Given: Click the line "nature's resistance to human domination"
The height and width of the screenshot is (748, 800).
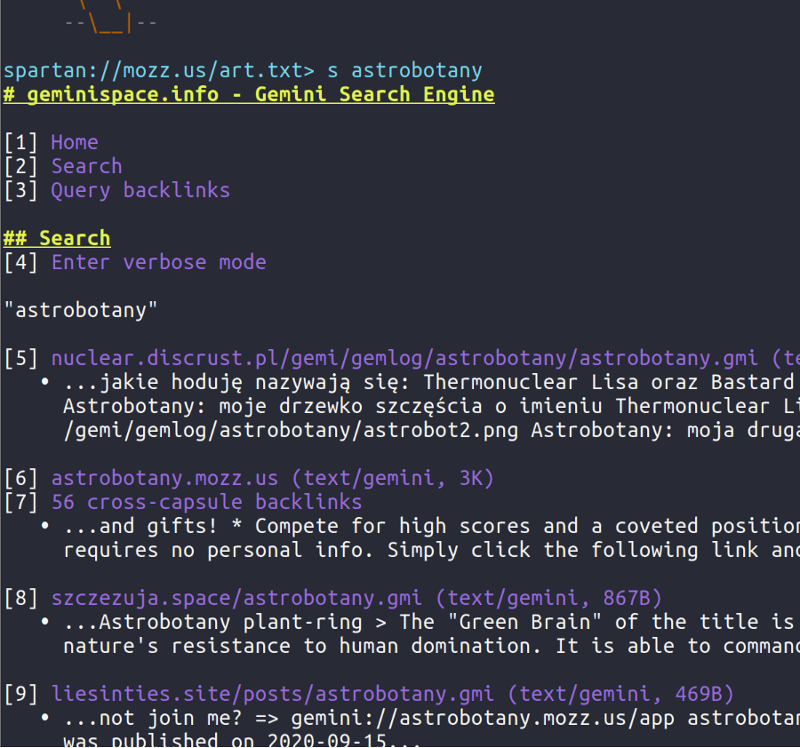Looking at the screenshot, I should tap(432, 646).
